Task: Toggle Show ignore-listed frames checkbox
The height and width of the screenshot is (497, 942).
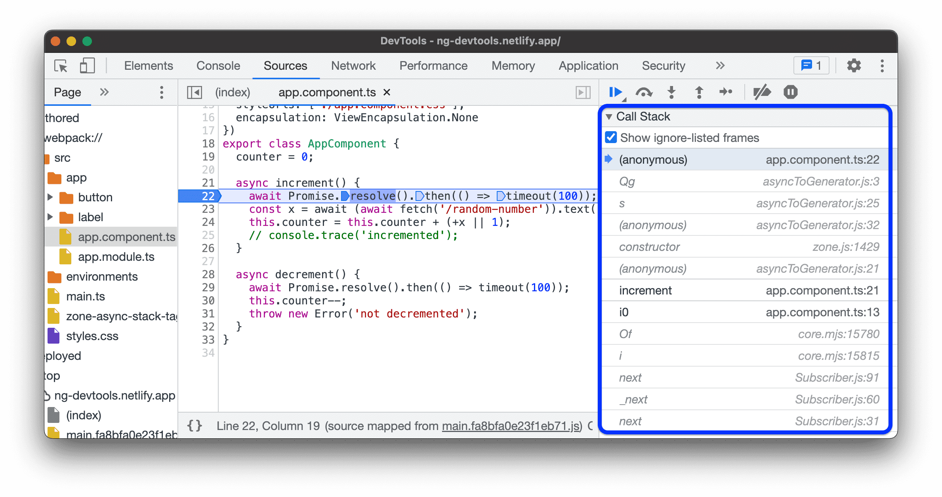Action: pyautogui.click(x=614, y=138)
